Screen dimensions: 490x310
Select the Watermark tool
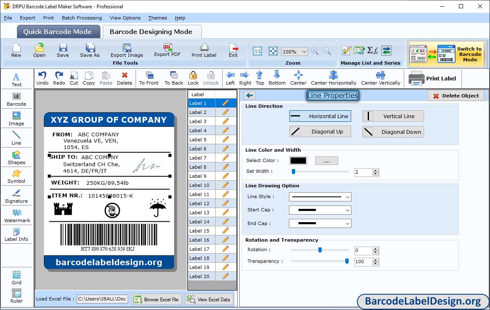point(17,216)
